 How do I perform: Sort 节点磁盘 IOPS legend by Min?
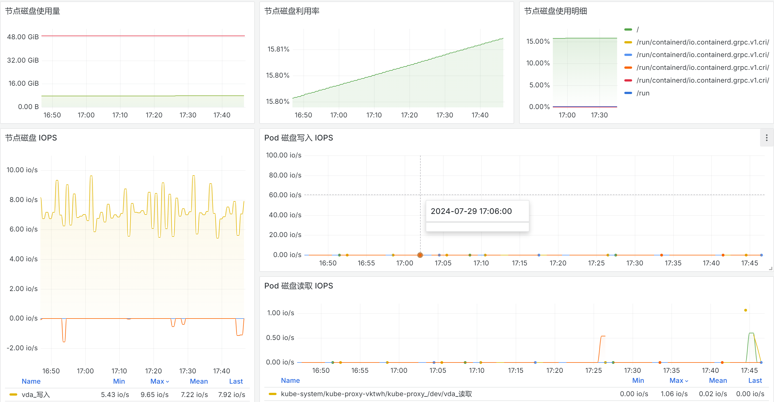coord(119,381)
